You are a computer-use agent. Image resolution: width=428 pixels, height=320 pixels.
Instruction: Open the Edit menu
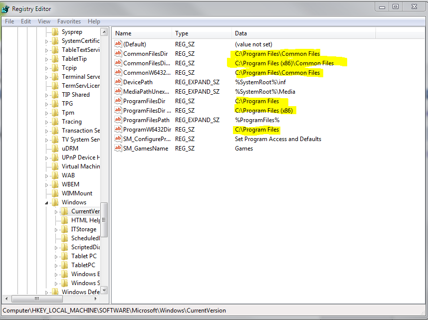[x=26, y=21]
